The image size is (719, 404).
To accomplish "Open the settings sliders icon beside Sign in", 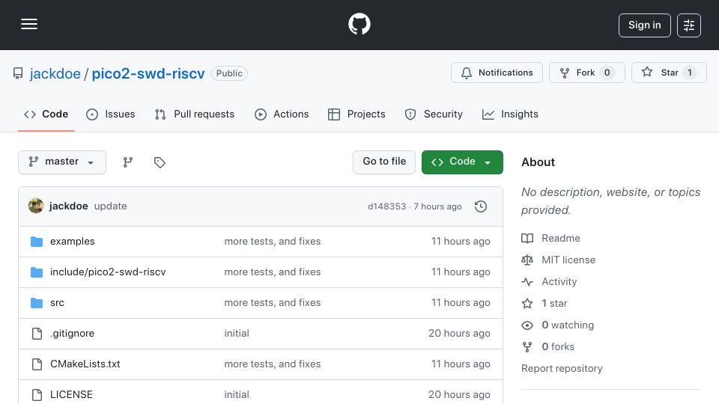I will pyautogui.click(x=689, y=25).
